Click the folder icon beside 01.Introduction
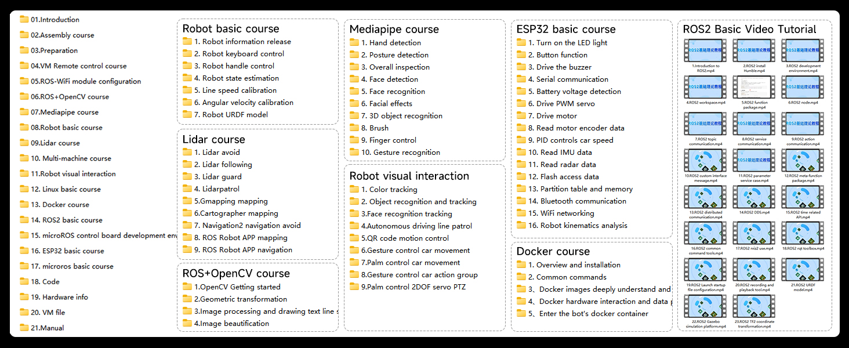The height and width of the screenshot is (348, 849). tap(24, 19)
